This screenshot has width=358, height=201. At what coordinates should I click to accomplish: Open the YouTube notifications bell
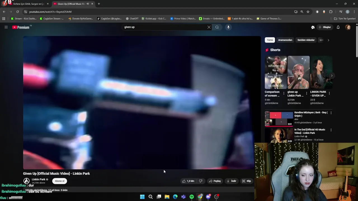point(338,27)
